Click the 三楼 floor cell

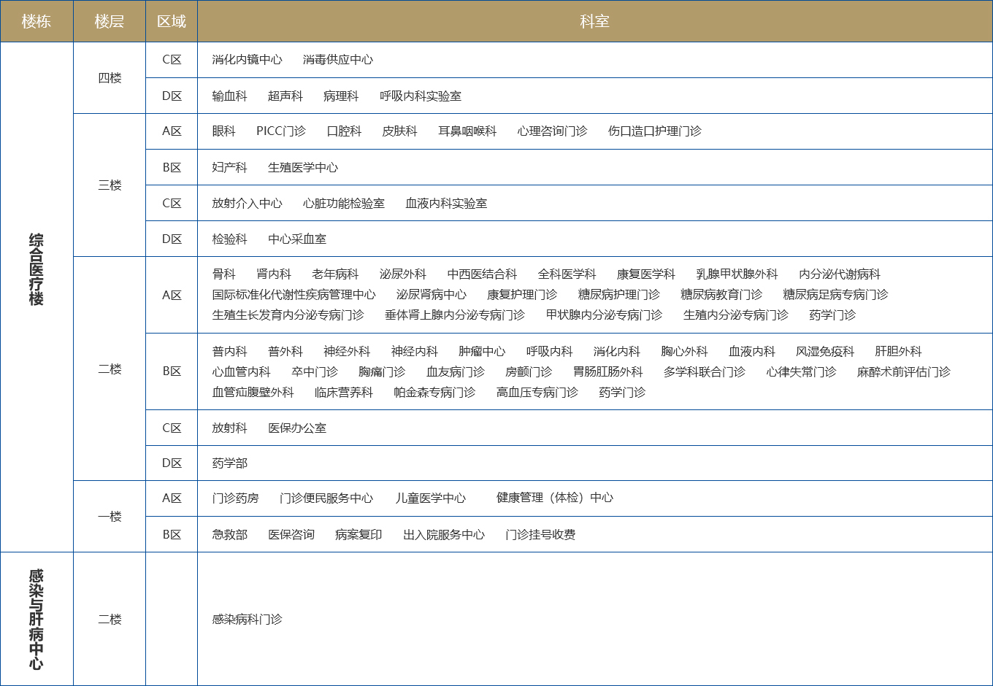(110, 185)
